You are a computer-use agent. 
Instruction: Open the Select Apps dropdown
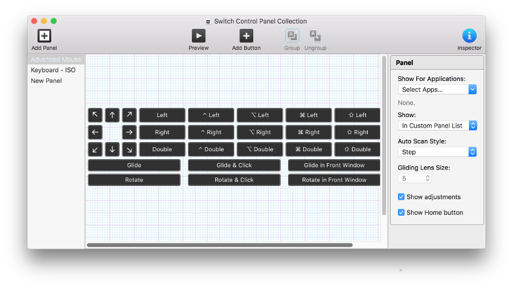(x=437, y=89)
